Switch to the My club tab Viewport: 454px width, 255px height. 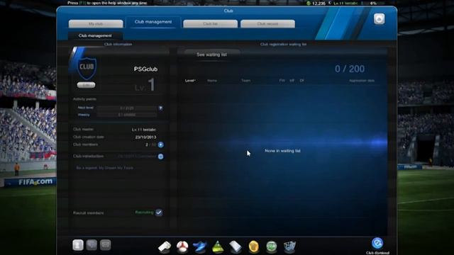point(96,23)
